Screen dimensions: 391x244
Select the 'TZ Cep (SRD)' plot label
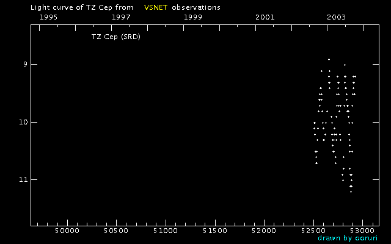point(116,37)
